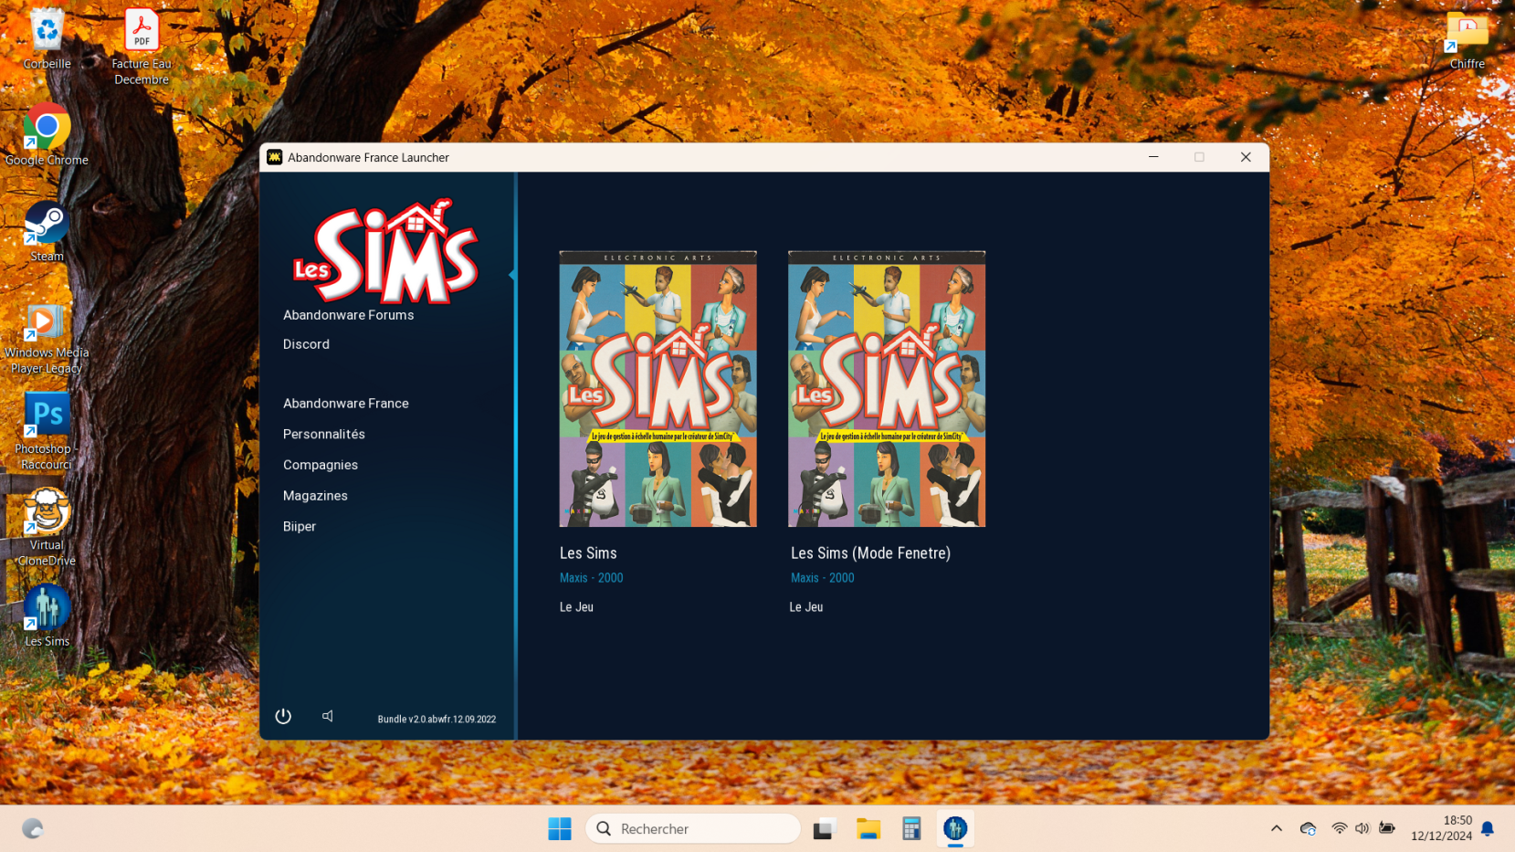Open Abandonware Forums link
This screenshot has width=1515, height=852.
348,315
